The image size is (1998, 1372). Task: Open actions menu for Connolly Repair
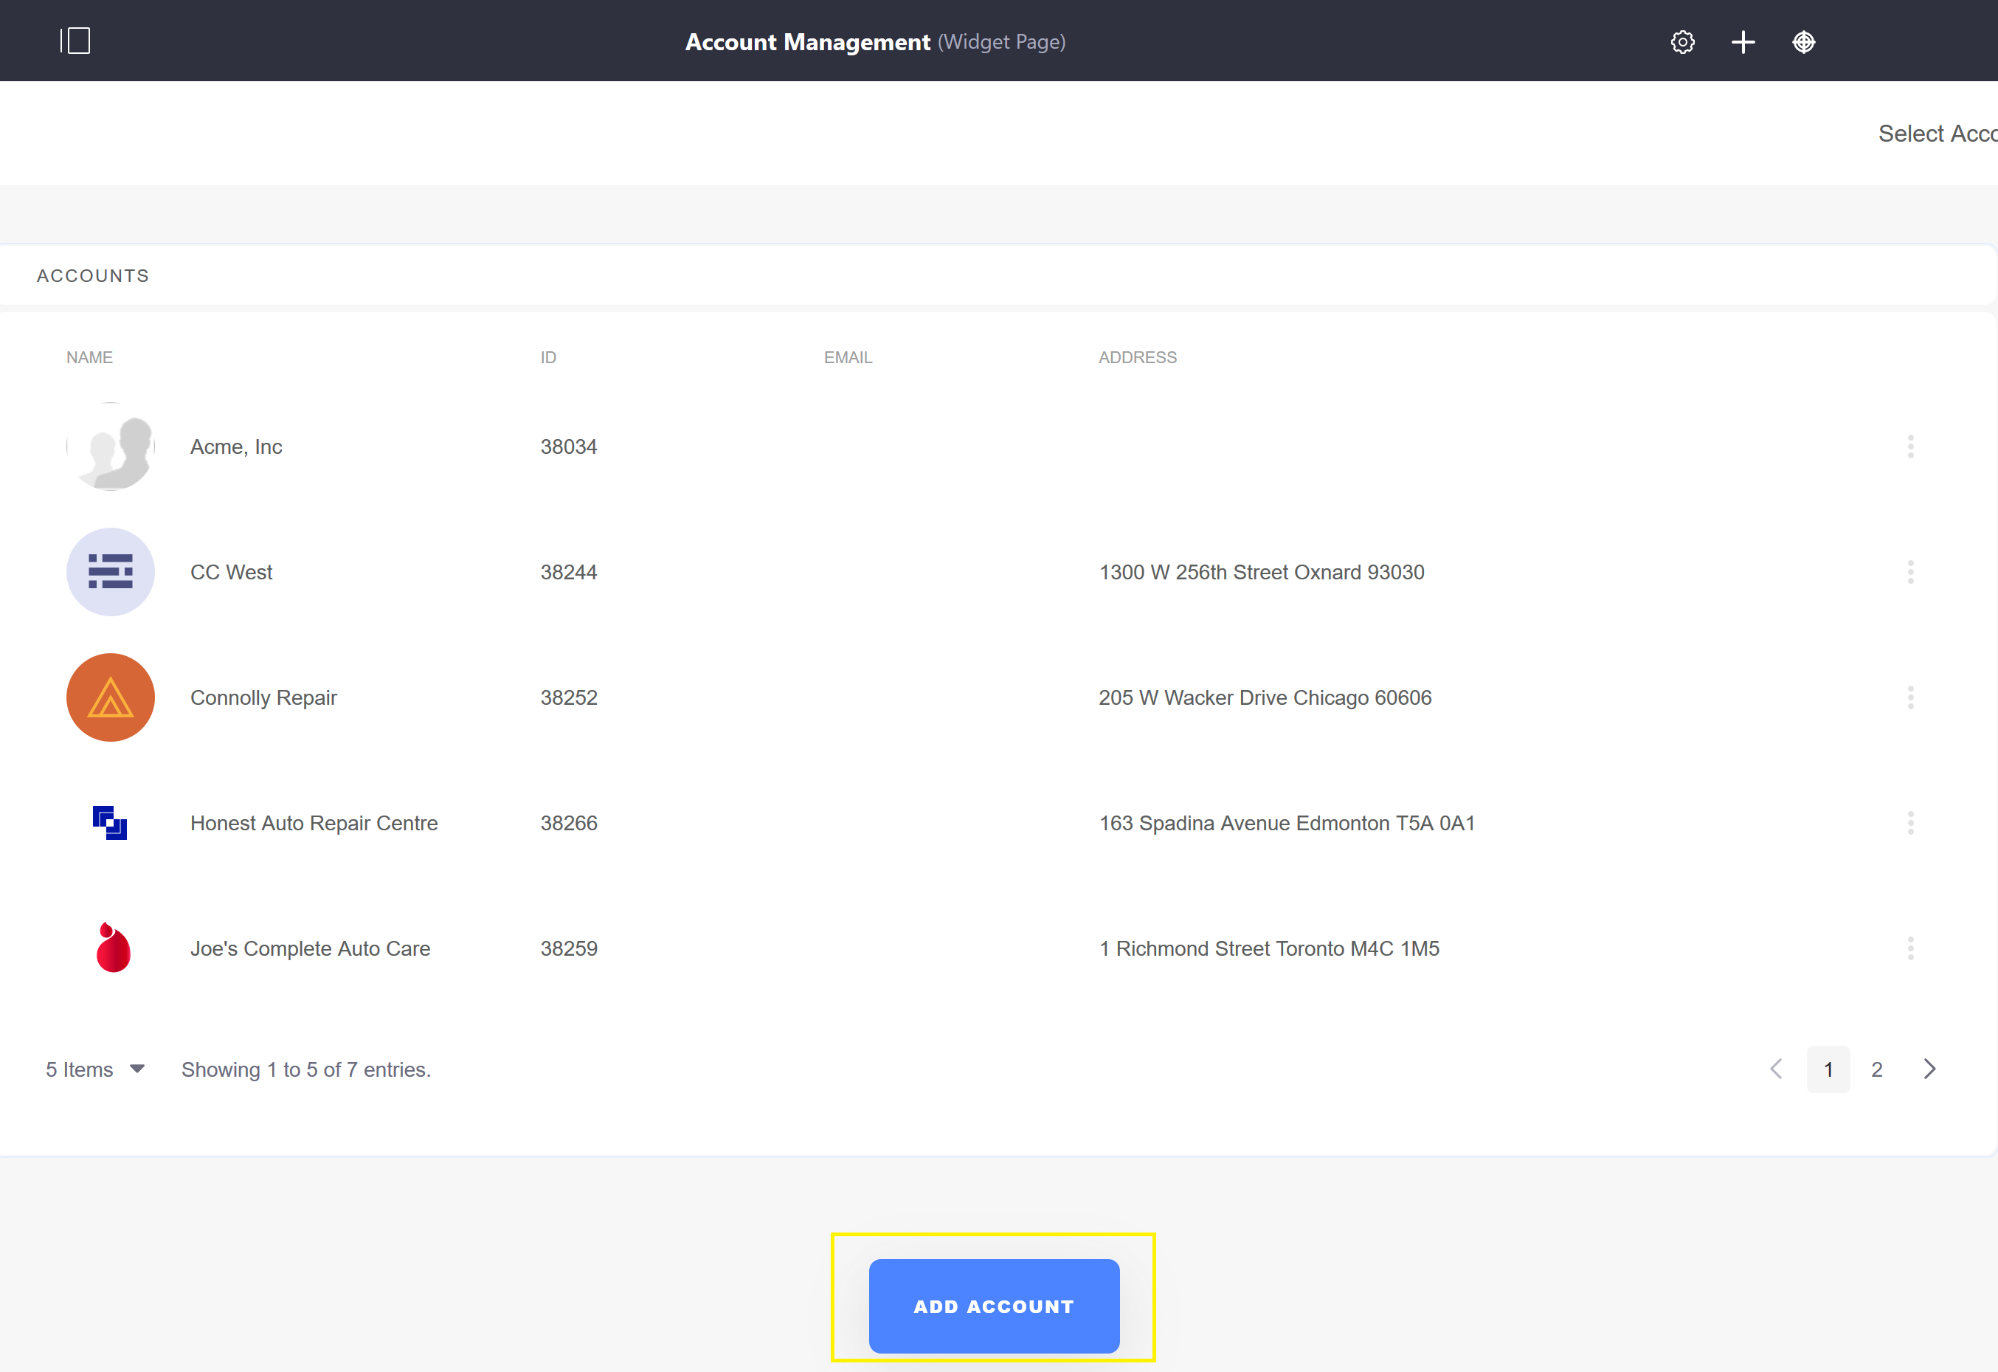[x=1910, y=697]
